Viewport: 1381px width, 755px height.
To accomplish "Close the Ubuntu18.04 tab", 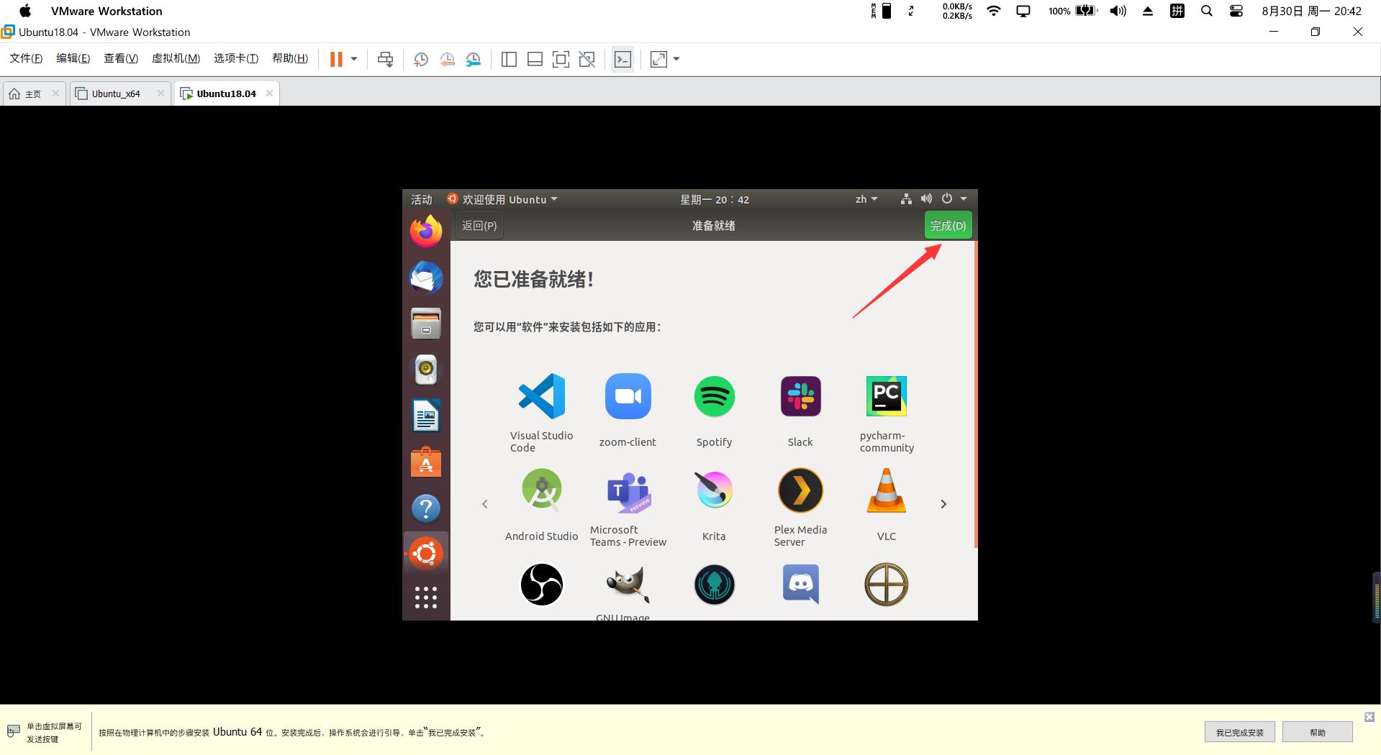I will pyautogui.click(x=269, y=93).
